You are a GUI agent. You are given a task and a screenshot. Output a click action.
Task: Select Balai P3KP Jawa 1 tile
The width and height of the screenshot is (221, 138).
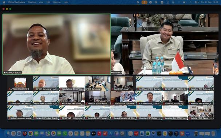click(123, 83)
